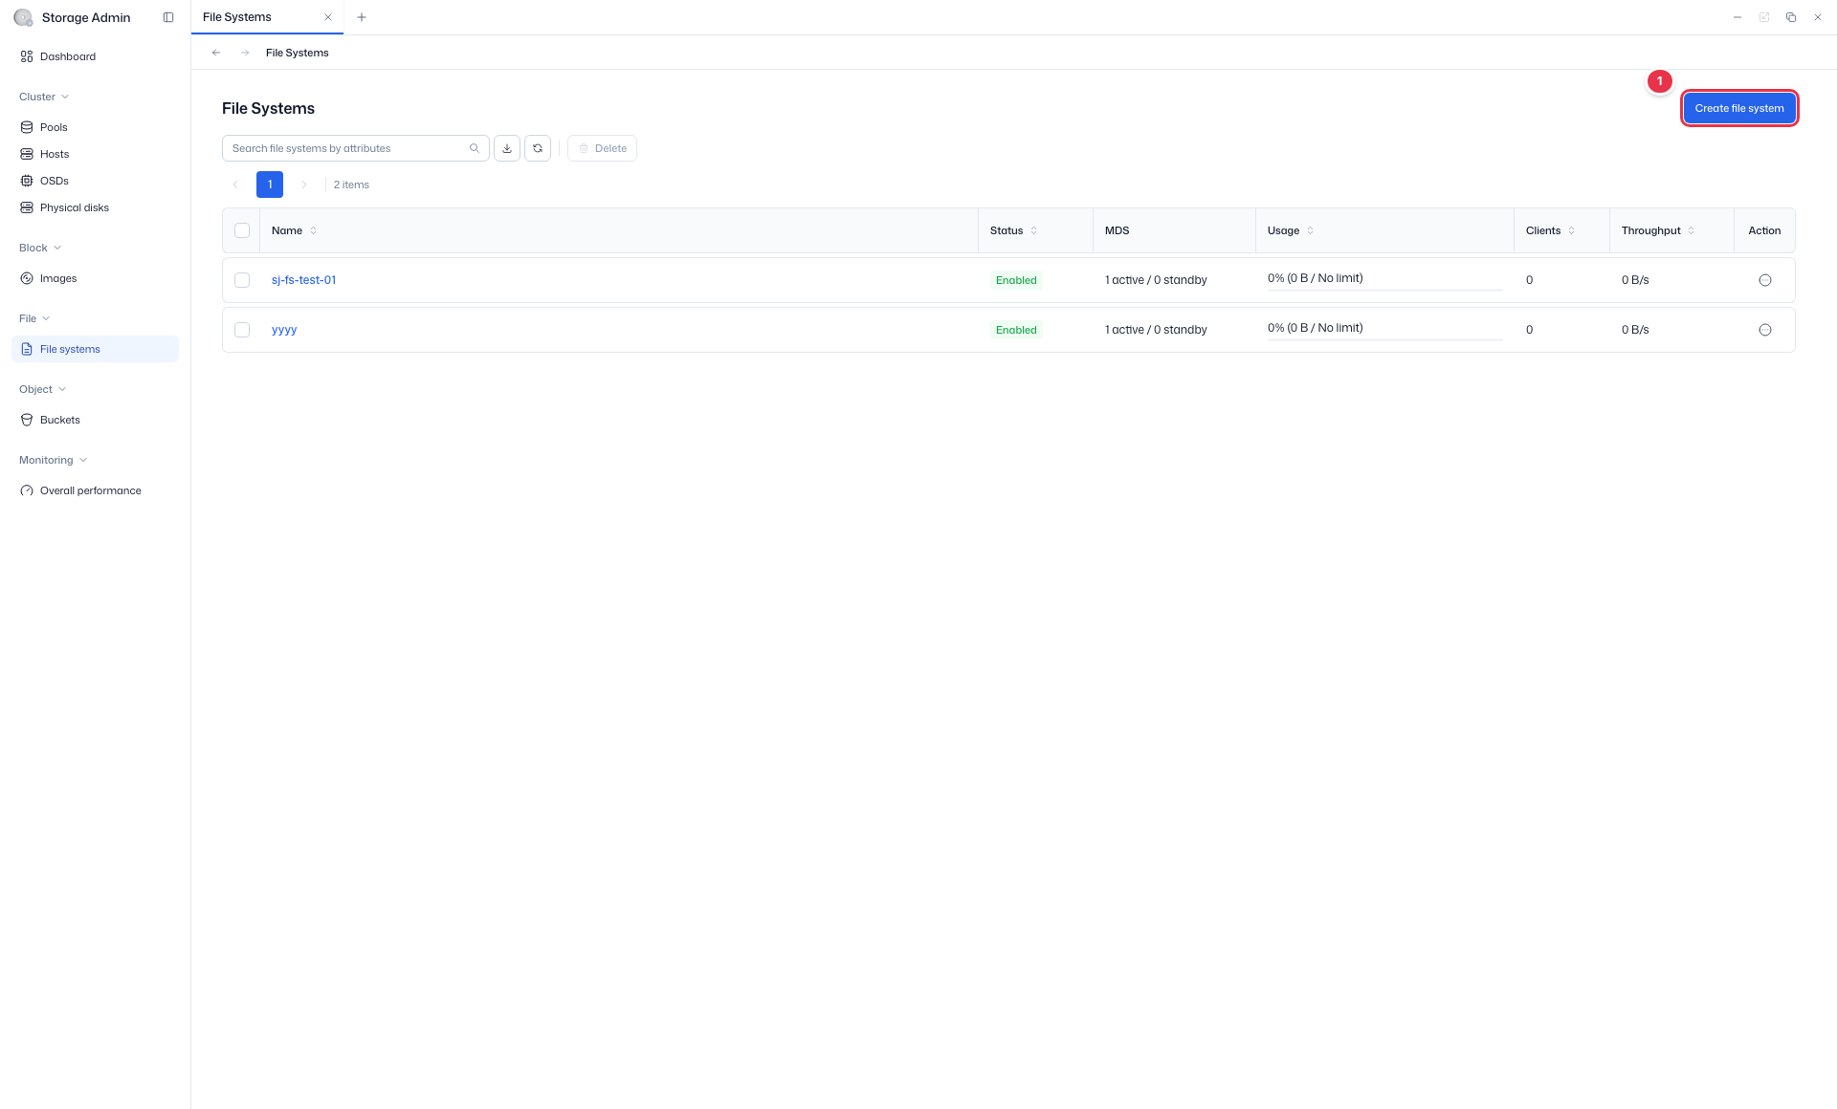The width and height of the screenshot is (1837, 1109).
Task: Close the File Systems tab
Action: click(x=328, y=17)
